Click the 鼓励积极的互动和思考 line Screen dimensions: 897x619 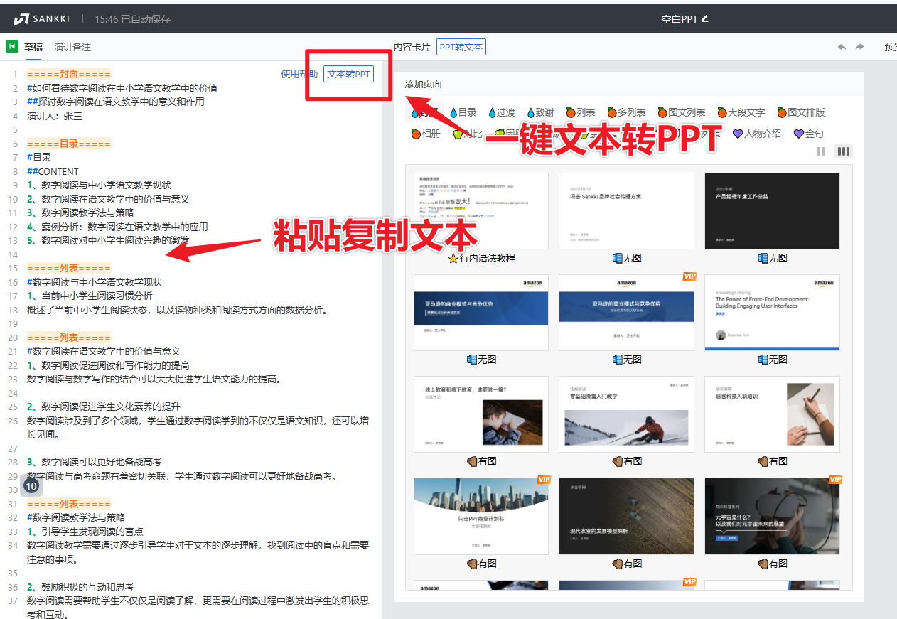click(x=80, y=587)
